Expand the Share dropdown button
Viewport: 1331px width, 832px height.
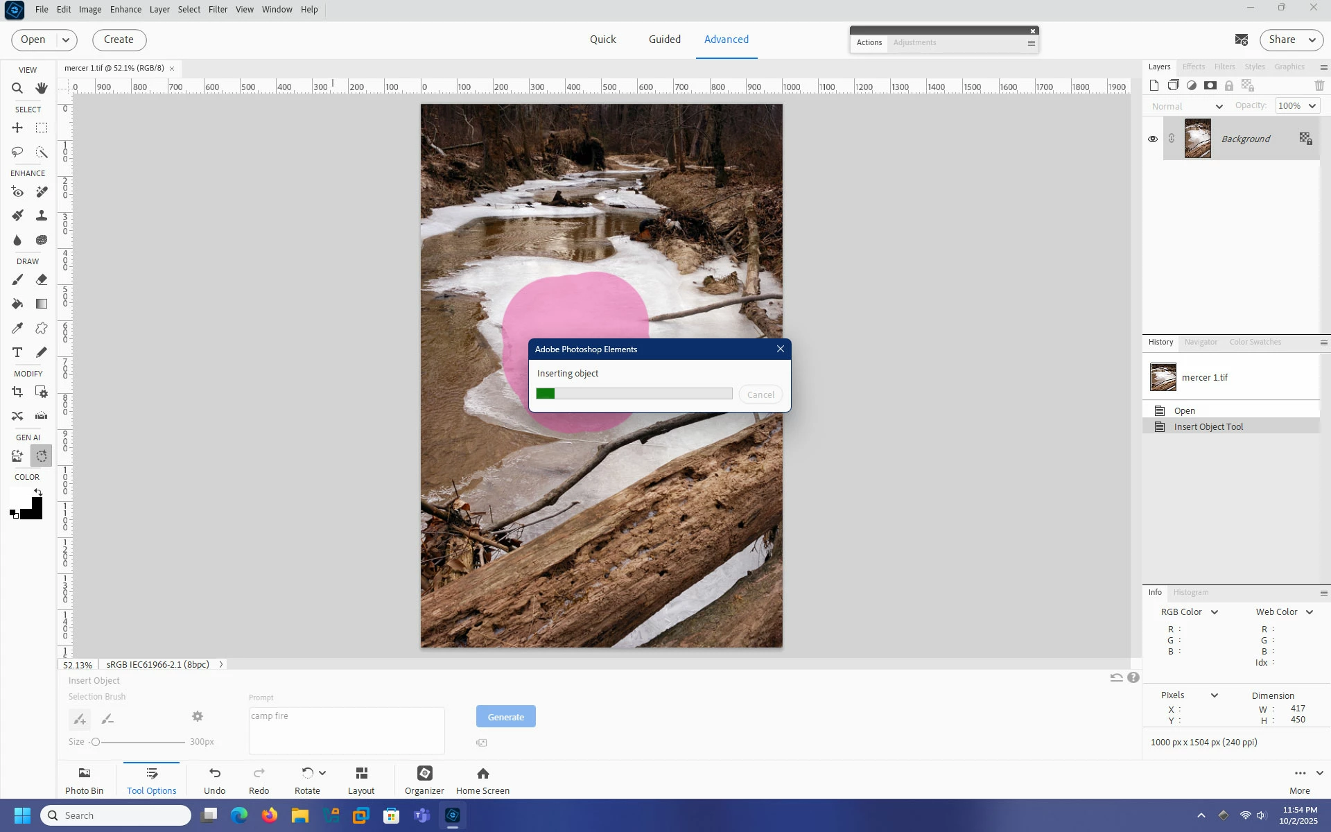click(x=1312, y=40)
